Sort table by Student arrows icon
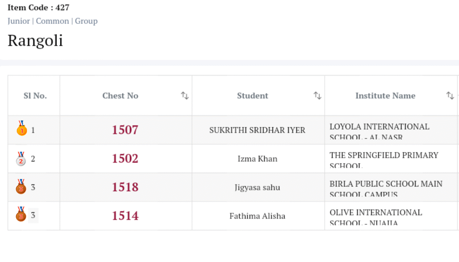459x262 pixels. coord(317,95)
